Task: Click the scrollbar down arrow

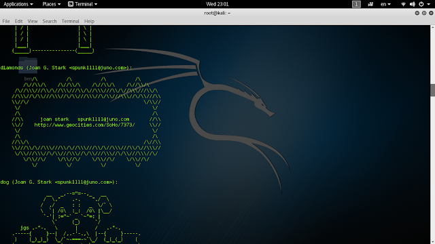Action: [432, 242]
